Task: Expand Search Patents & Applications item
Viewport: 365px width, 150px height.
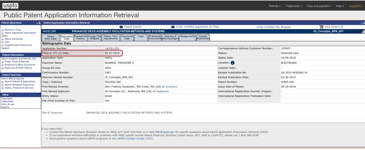Action: (x=2, y=82)
